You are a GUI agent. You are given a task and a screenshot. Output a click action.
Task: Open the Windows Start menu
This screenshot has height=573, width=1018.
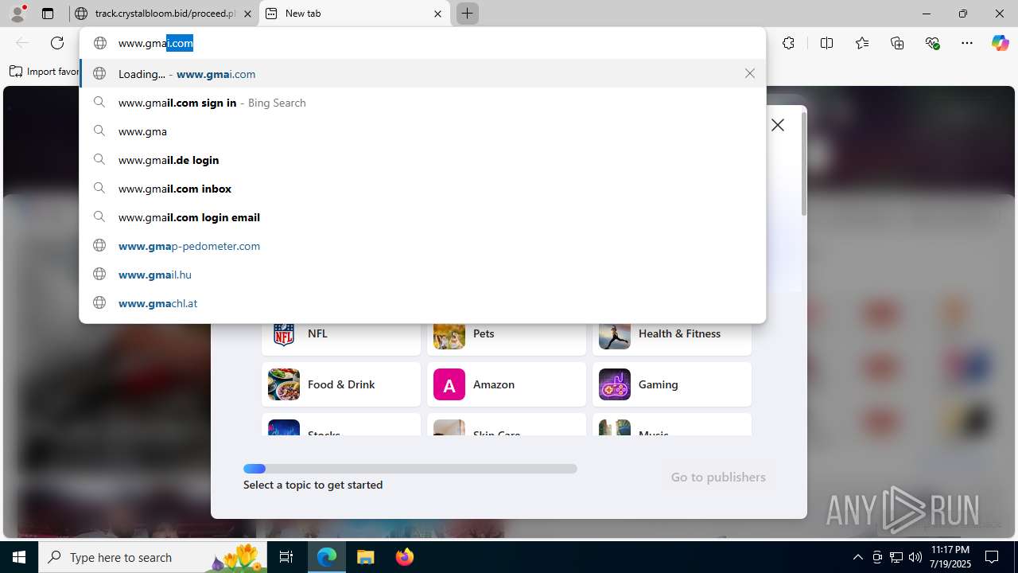tap(19, 557)
